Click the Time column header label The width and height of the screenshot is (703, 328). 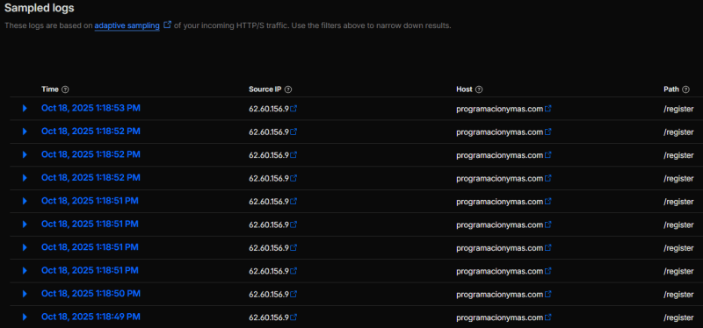click(x=50, y=89)
